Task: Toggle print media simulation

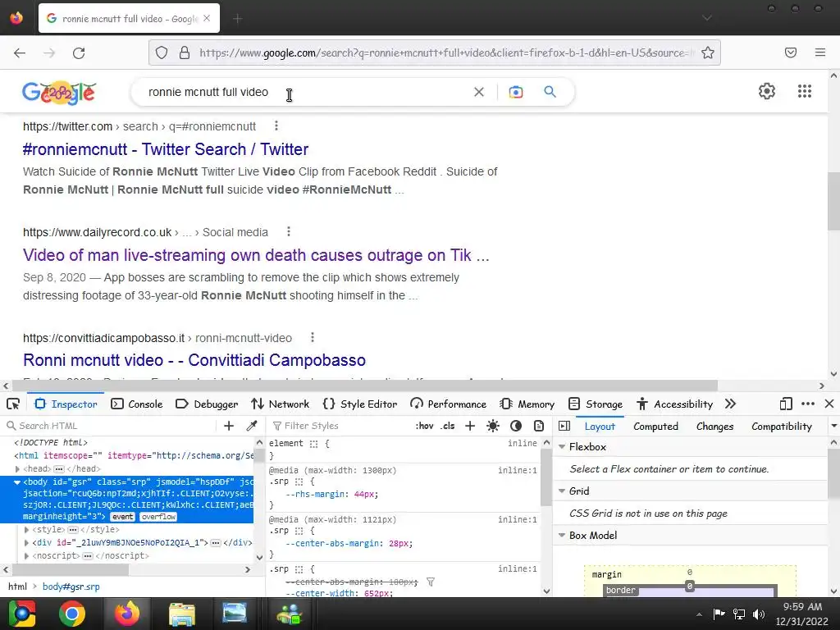Action: coord(539,426)
